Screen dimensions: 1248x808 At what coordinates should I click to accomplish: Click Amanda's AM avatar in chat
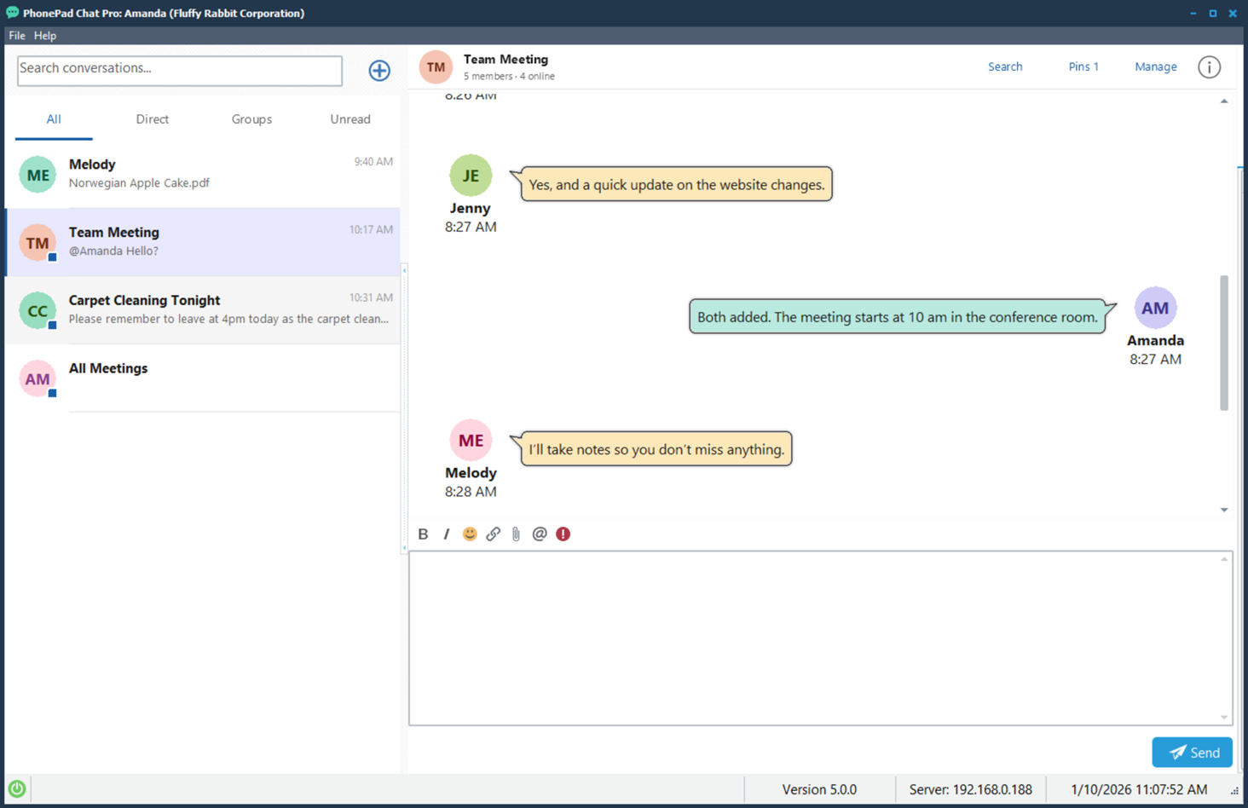pyautogui.click(x=1155, y=308)
